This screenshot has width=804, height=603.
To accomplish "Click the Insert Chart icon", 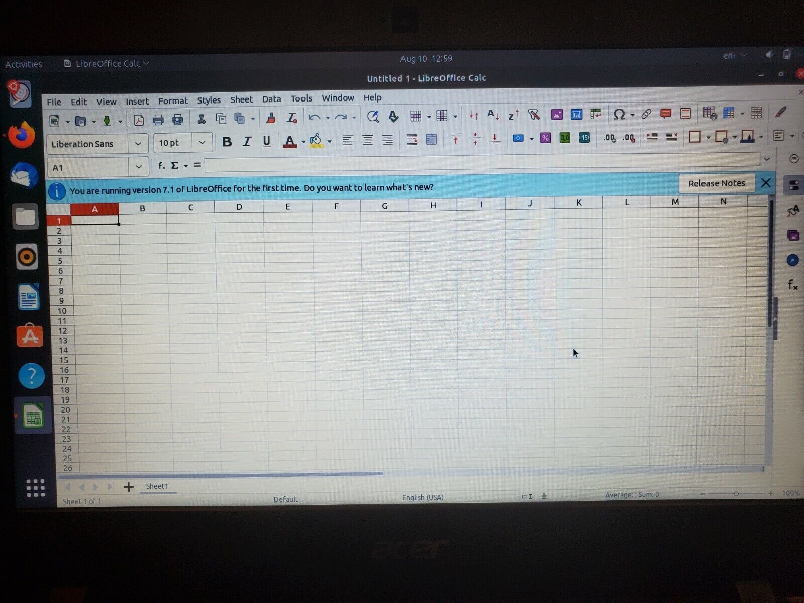I will [x=576, y=115].
